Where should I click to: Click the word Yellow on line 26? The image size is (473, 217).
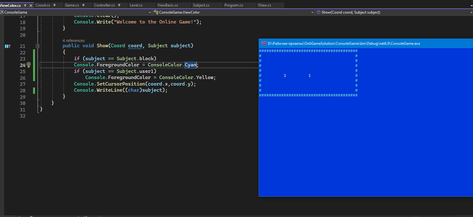(205, 77)
